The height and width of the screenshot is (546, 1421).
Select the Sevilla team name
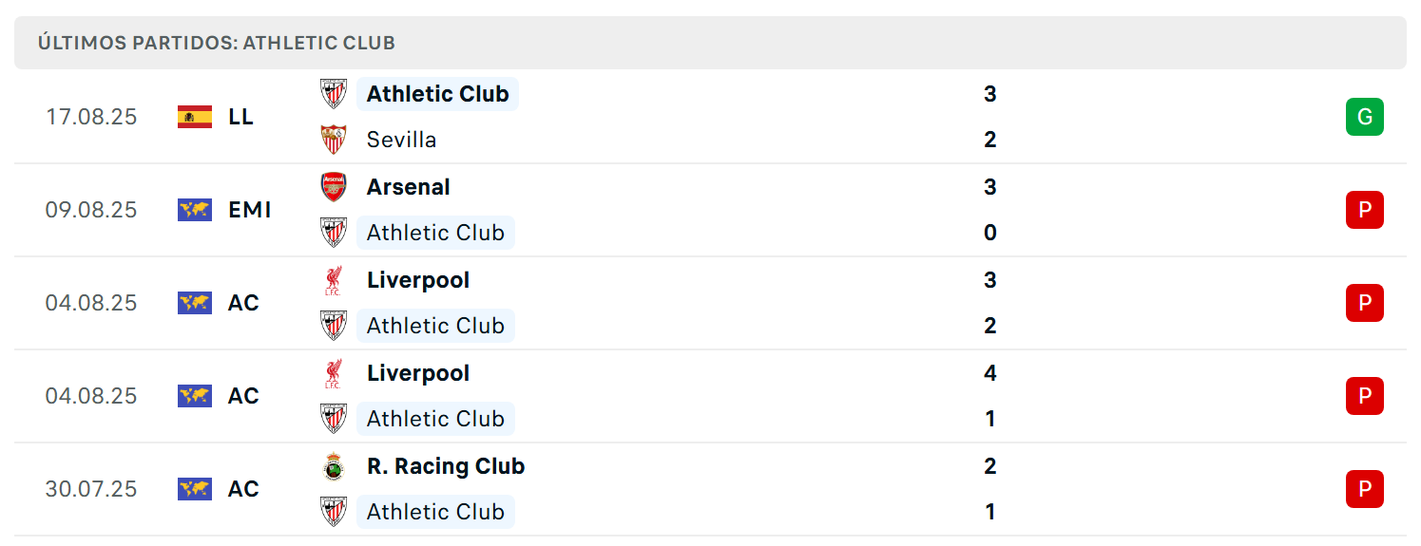(x=402, y=140)
